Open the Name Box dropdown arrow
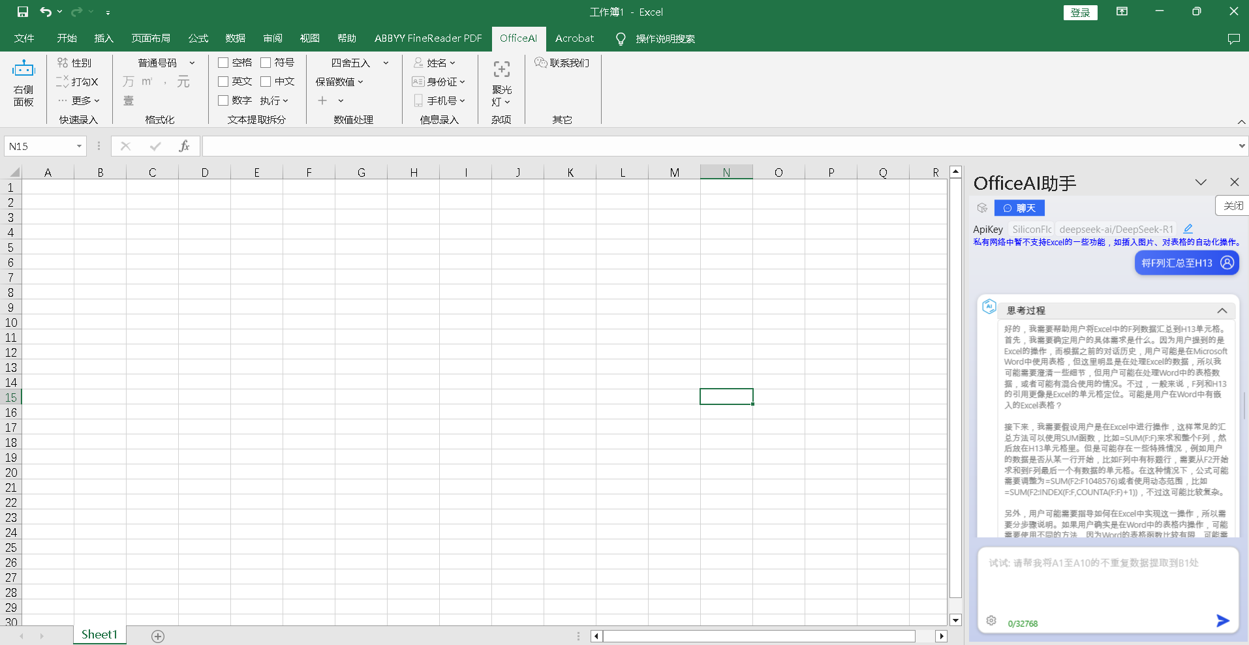This screenshot has height=645, width=1249. (x=79, y=146)
